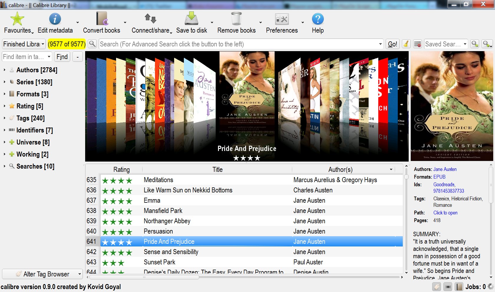Toggle search result highlighting list icon
495x292 pixels.
418,44
